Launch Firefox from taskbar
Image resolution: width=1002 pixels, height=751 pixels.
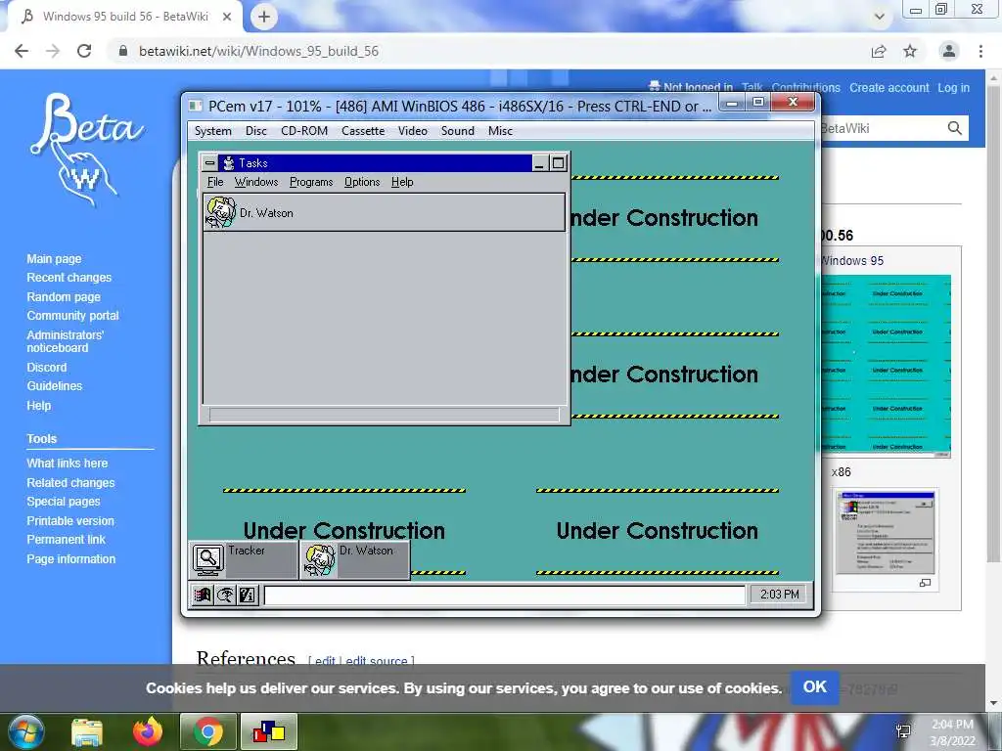tap(148, 731)
